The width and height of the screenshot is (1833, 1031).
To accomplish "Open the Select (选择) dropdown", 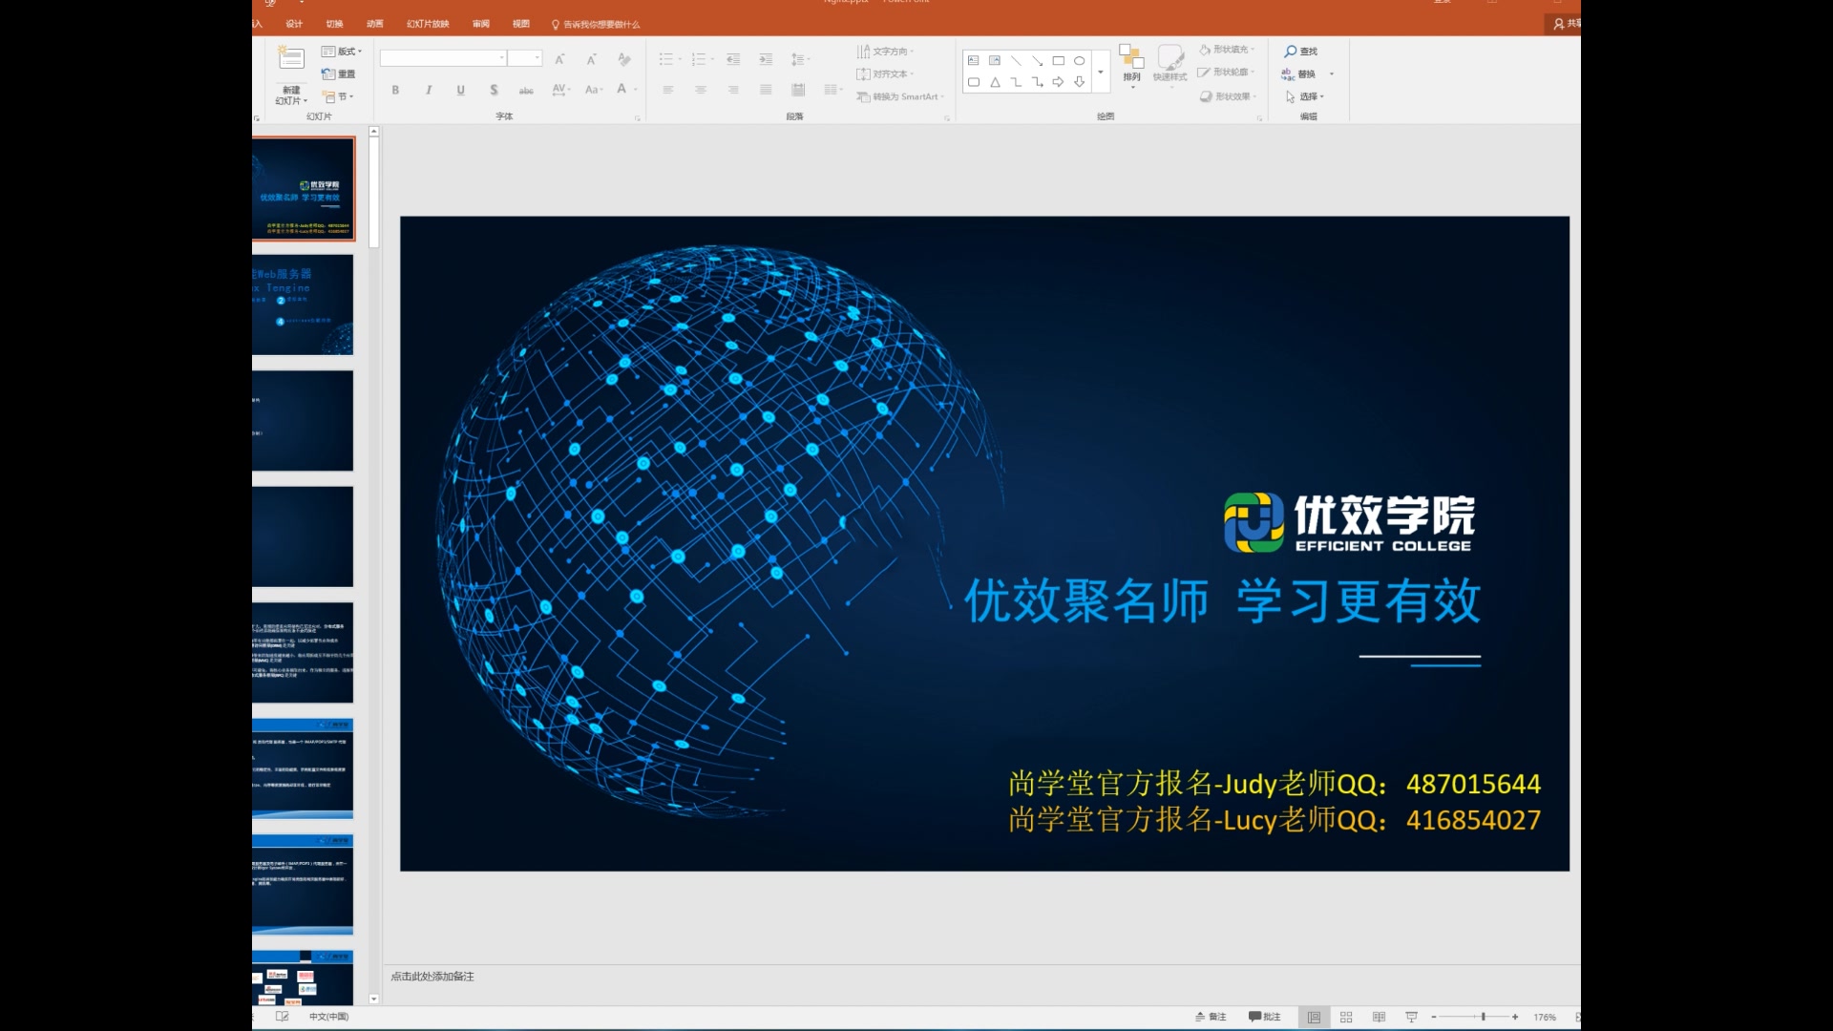I will (1305, 96).
